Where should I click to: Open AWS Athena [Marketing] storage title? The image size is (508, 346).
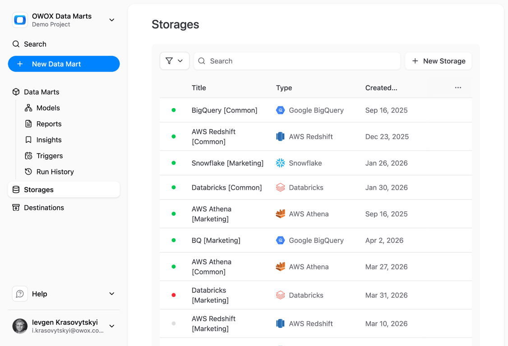click(x=212, y=214)
